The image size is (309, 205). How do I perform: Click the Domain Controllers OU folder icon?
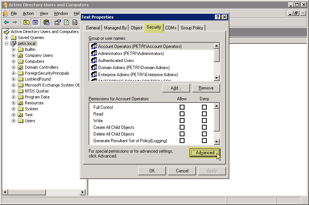[20, 67]
